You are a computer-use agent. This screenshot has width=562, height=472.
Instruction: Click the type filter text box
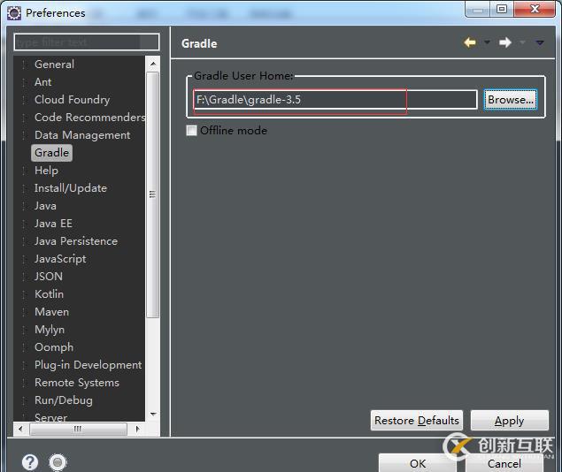[87, 42]
